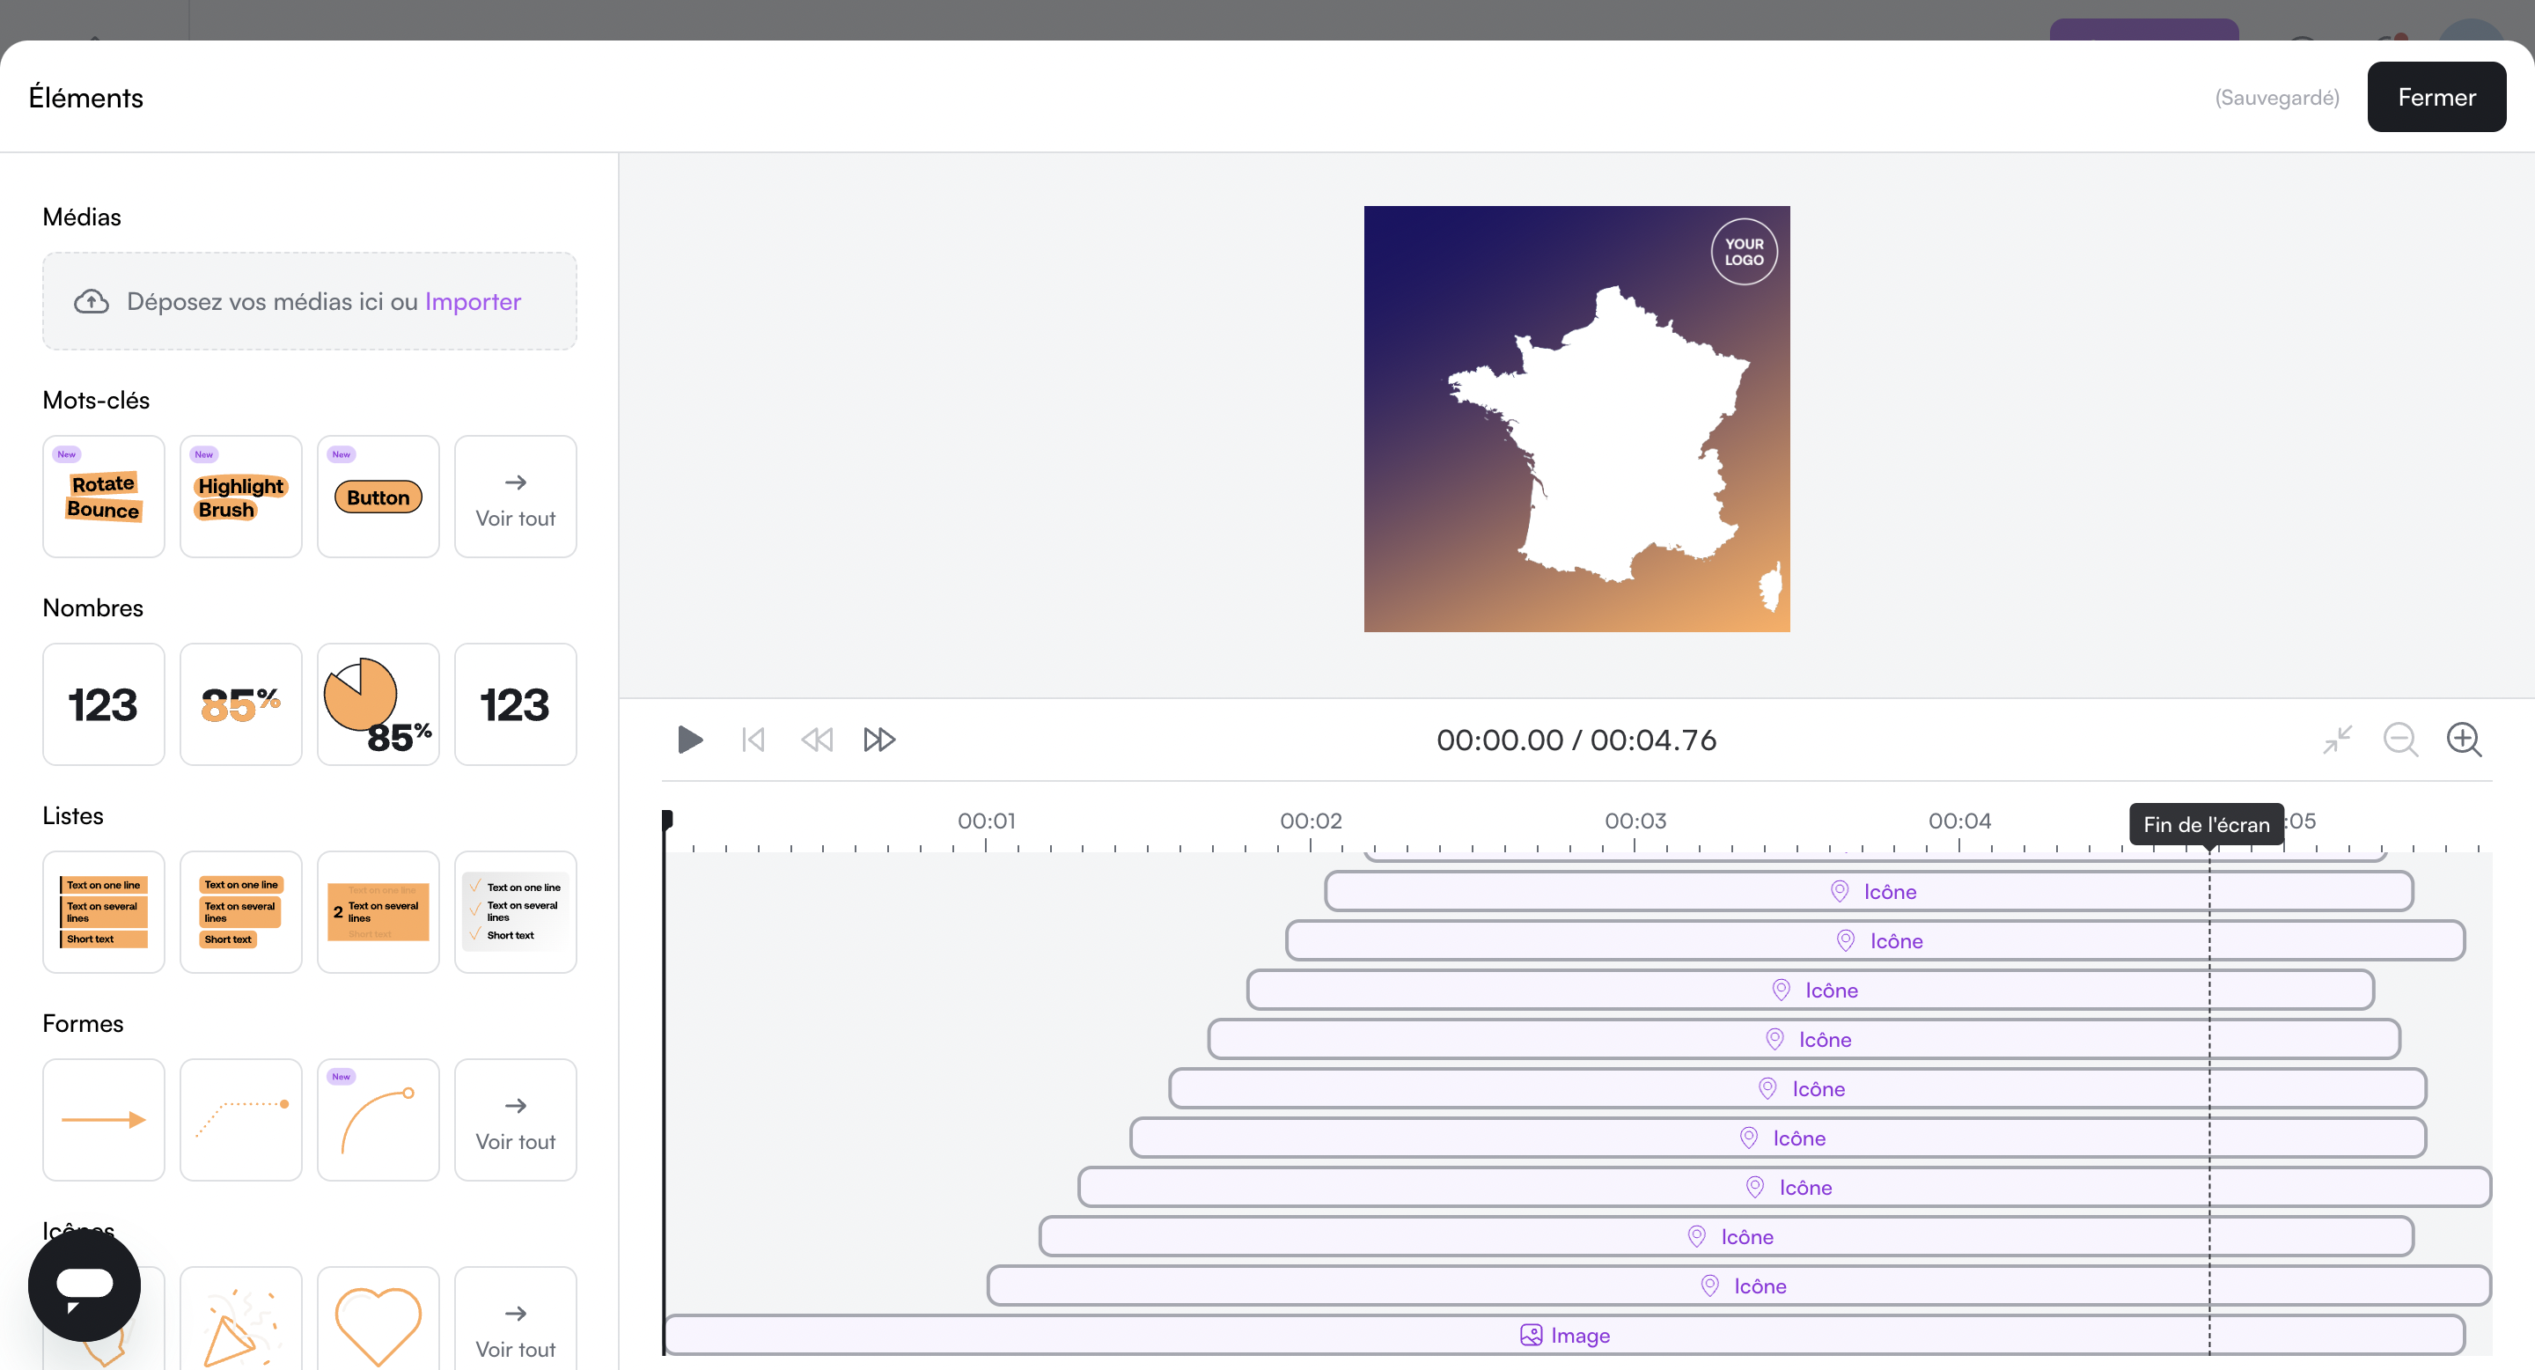The width and height of the screenshot is (2535, 1370).
Task: Open Voir tout for Formes
Action: tap(516, 1119)
